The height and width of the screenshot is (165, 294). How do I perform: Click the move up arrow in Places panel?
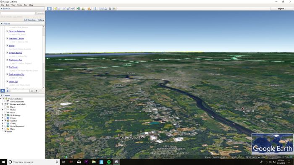coord(32,91)
